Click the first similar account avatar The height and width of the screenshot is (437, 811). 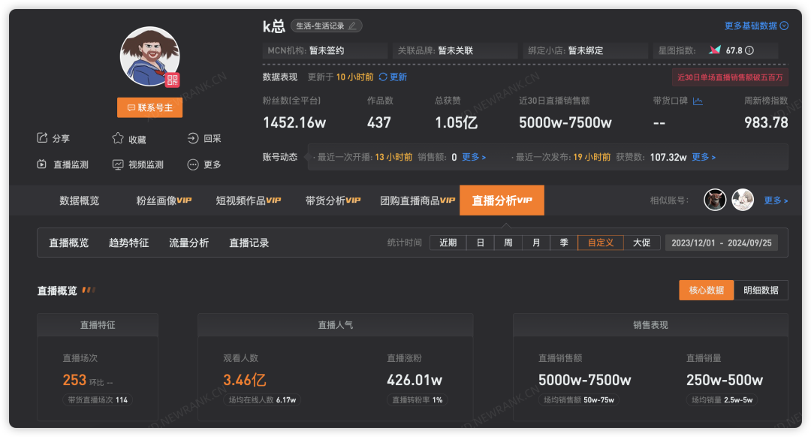pos(715,200)
